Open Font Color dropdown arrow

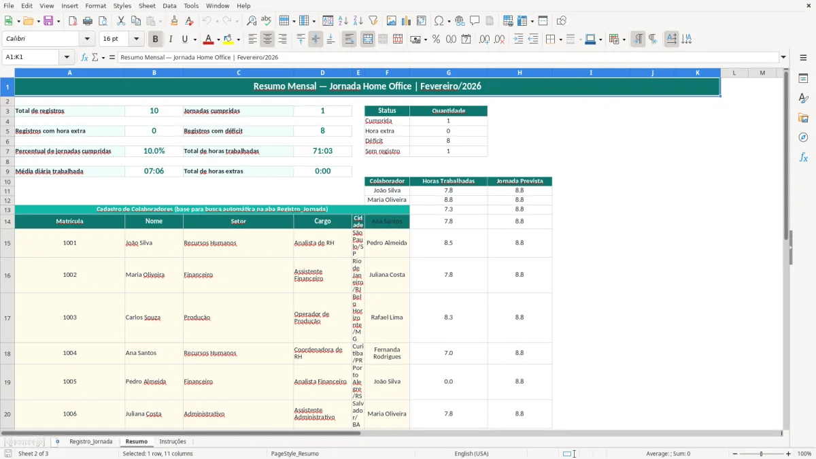218,39
